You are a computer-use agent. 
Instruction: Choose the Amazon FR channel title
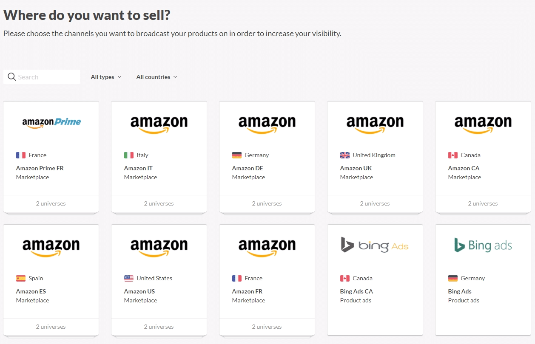click(247, 291)
